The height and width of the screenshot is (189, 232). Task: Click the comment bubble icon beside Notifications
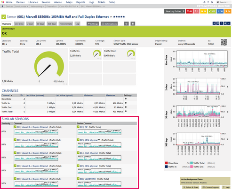pyautogui.click(x=127, y=23)
